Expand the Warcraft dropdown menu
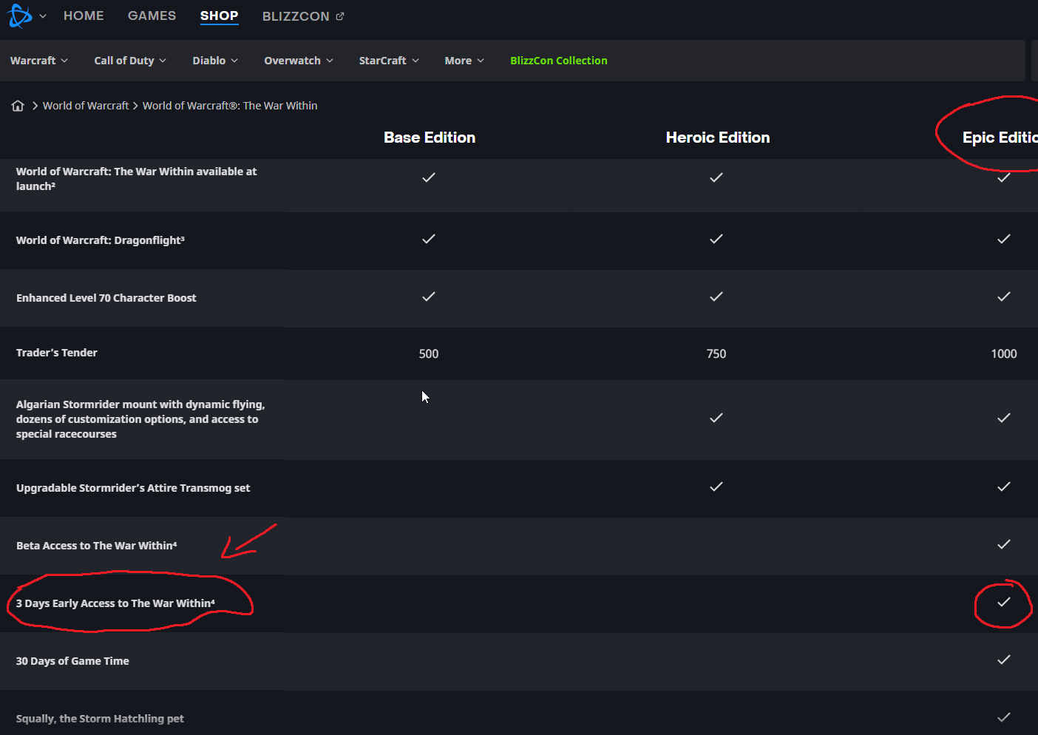Screen dimensions: 1038x735 pos(39,61)
